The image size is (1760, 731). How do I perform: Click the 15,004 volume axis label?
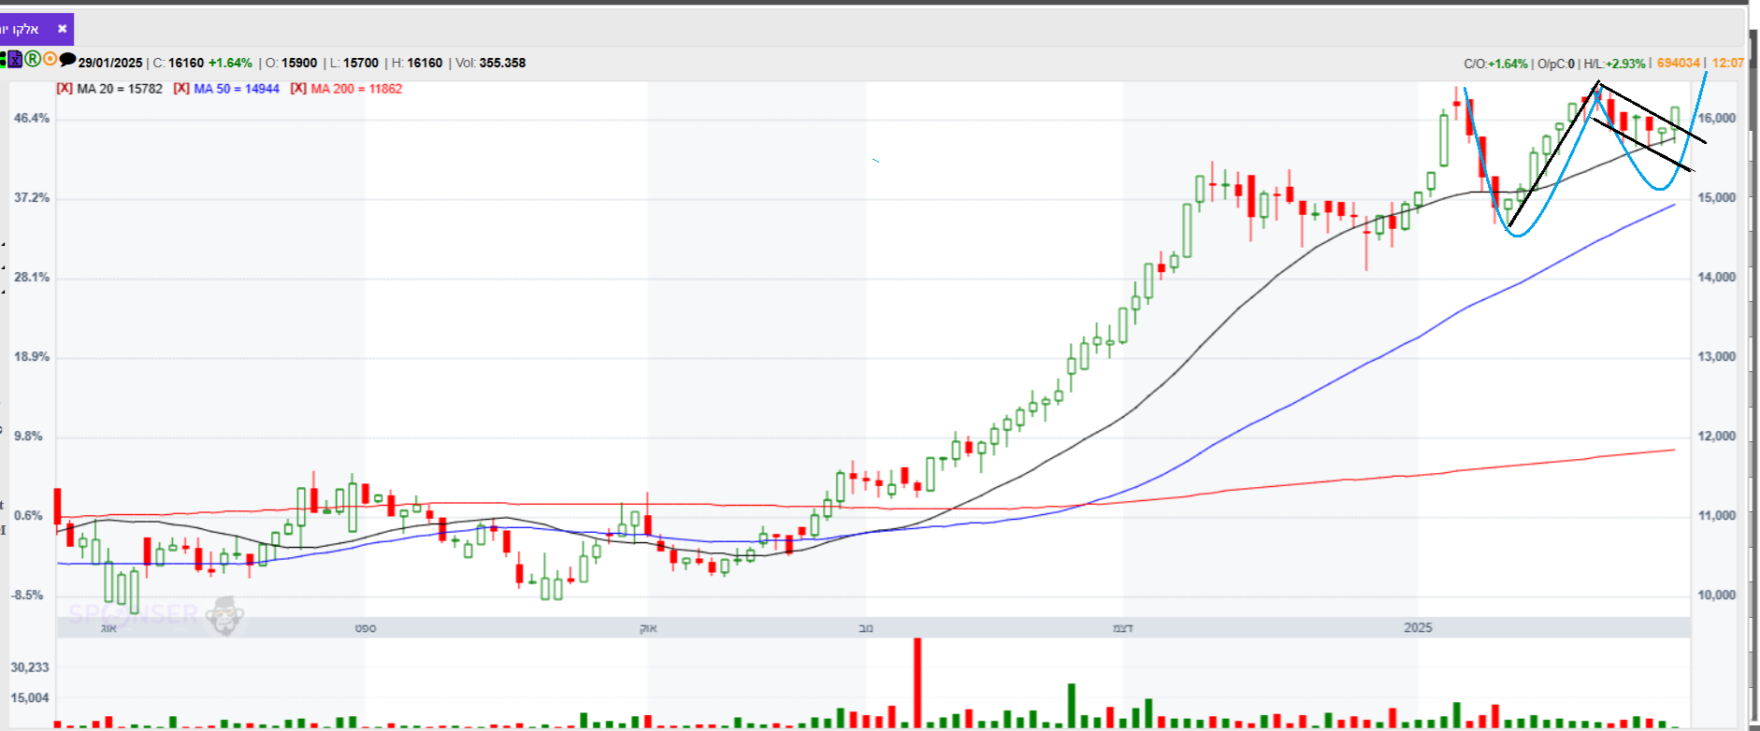click(30, 697)
